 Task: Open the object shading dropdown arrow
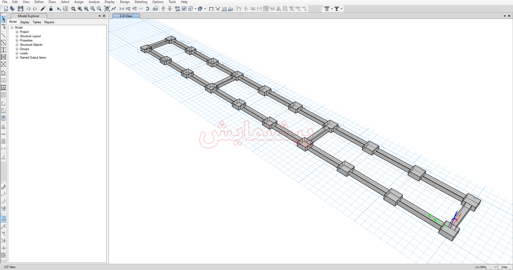click(205, 9)
